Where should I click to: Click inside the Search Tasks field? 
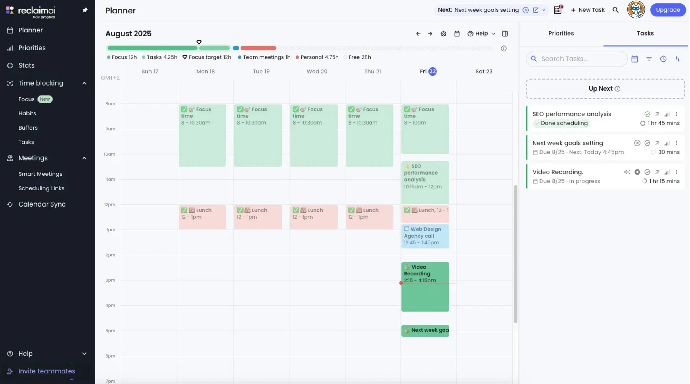[575, 59]
